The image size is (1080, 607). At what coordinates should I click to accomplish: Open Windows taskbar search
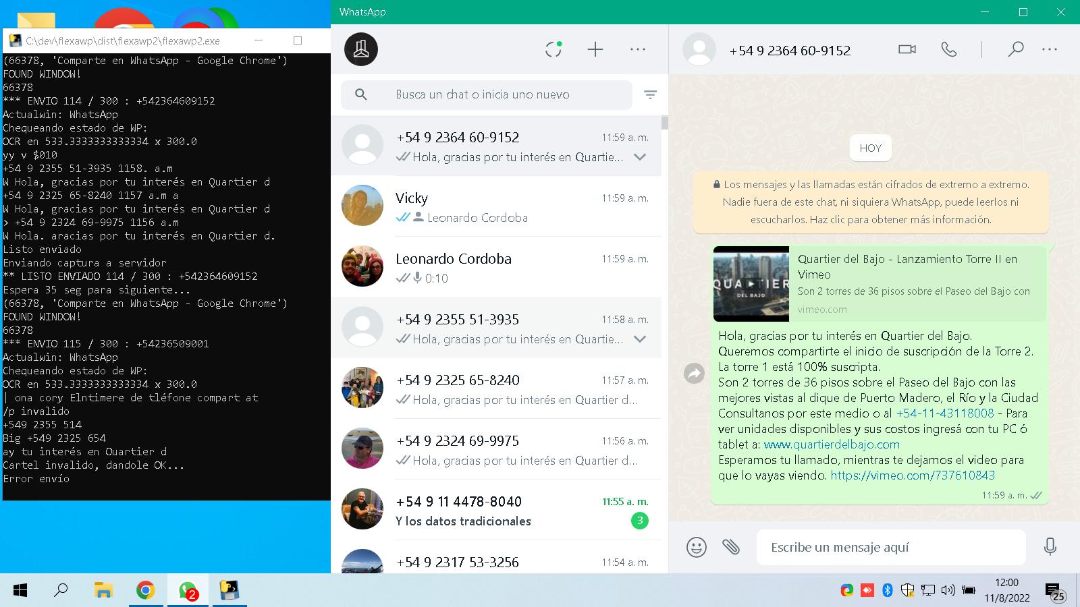[61, 590]
